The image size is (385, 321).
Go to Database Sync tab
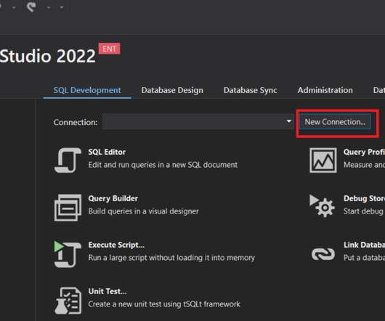pyautogui.click(x=251, y=90)
